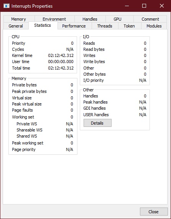The width and height of the screenshot is (171, 219).
Task: Select the Shareable WS label
Action: pyautogui.click(x=30, y=130)
